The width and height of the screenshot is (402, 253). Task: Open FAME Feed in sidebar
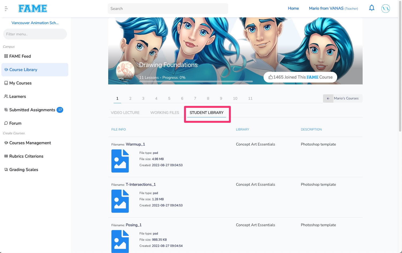[x=35, y=56]
